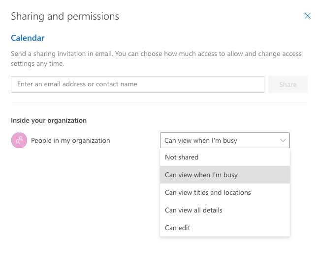
Task: Close the Sharing and permissions dialog
Action: [x=308, y=16]
